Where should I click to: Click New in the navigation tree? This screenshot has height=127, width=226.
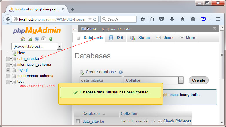[x=21, y=53]
